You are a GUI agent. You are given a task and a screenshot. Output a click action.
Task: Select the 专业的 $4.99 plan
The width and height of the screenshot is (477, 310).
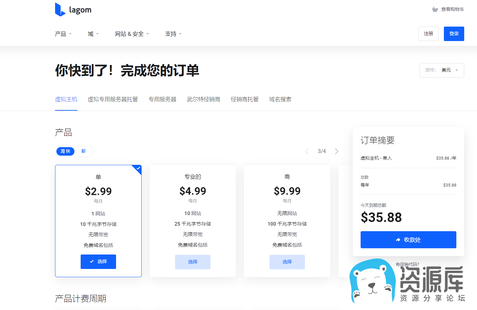pos(193,262)
